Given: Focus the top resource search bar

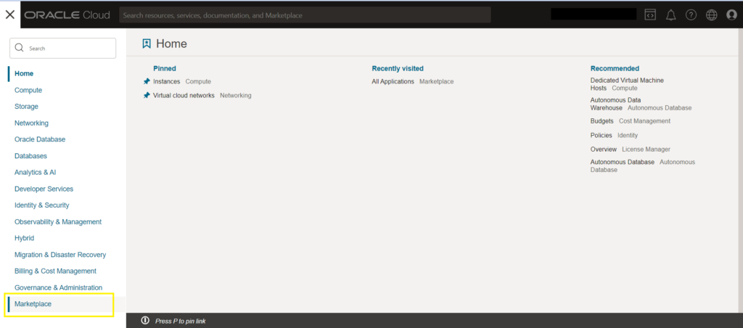Looking at the screenshot, I should point(305,15).
